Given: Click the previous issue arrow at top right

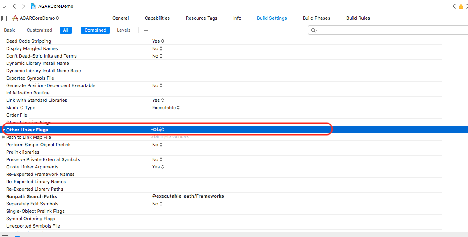Looking at the screenshot, I should [x=454, y=6].
